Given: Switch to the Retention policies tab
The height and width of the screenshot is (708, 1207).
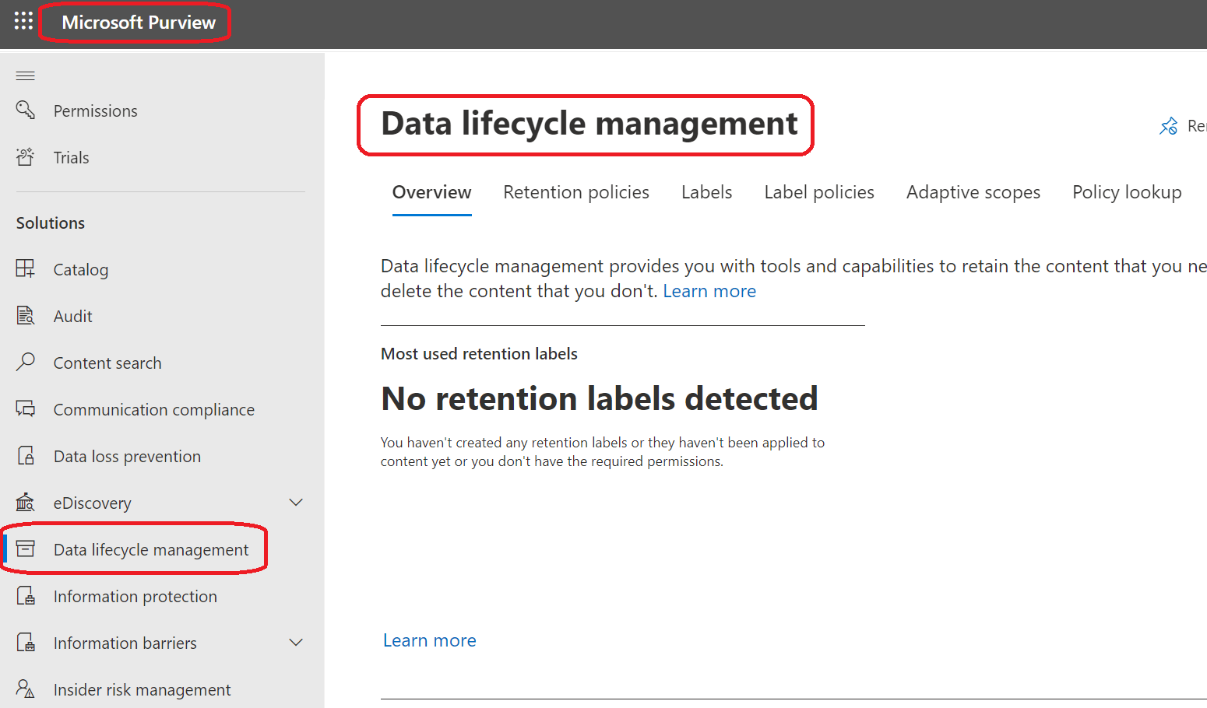Looking at the screenshot, I should click(575, 192).
